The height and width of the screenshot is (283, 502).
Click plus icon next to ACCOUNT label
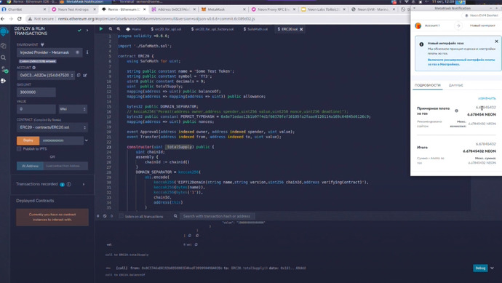[x=34, y=68]
